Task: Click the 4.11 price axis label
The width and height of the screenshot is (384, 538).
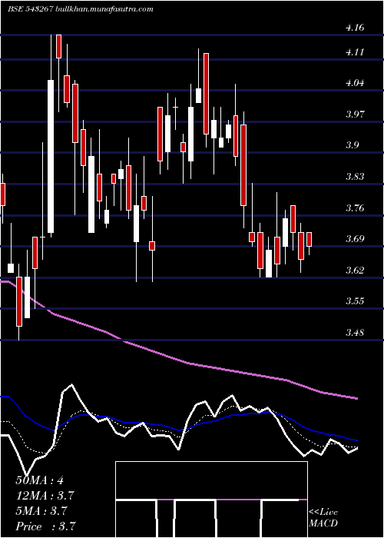Action: (355, 52)
